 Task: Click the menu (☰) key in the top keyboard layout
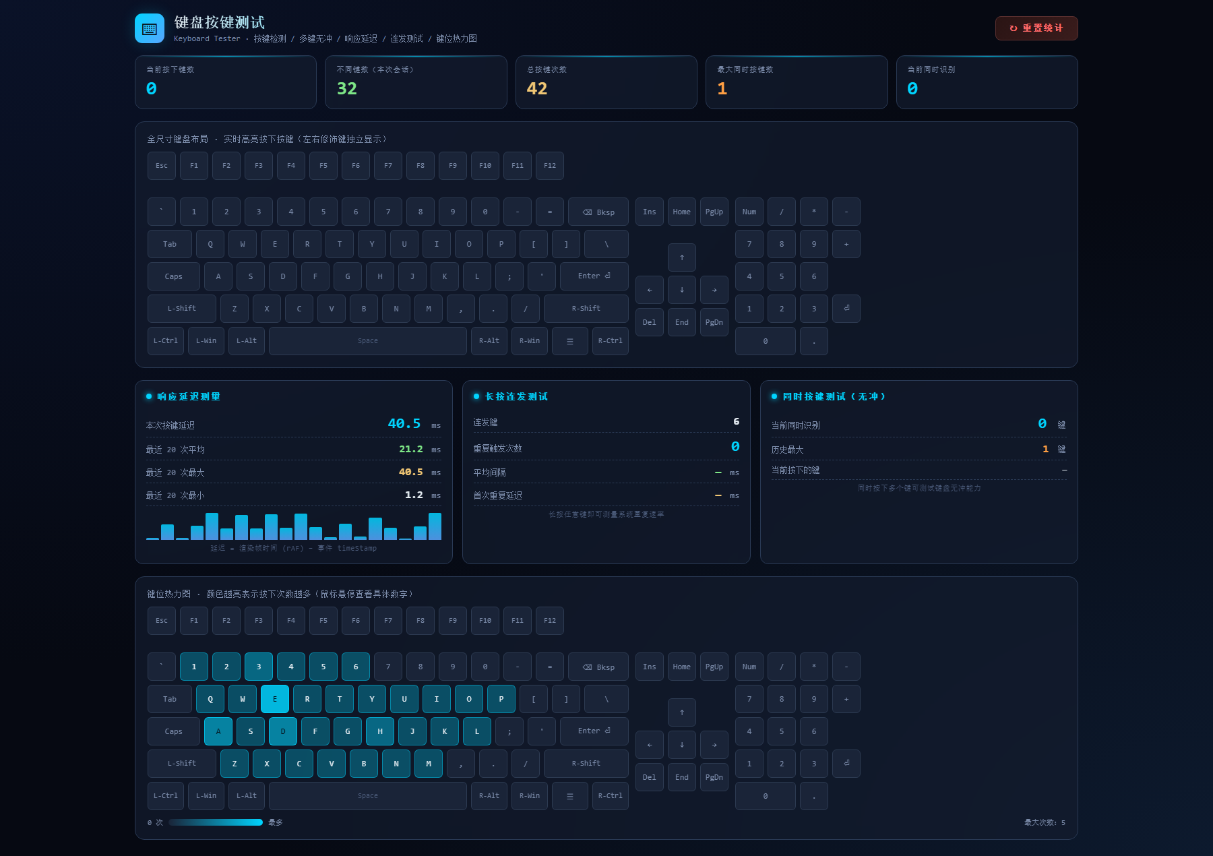(570, 341)
